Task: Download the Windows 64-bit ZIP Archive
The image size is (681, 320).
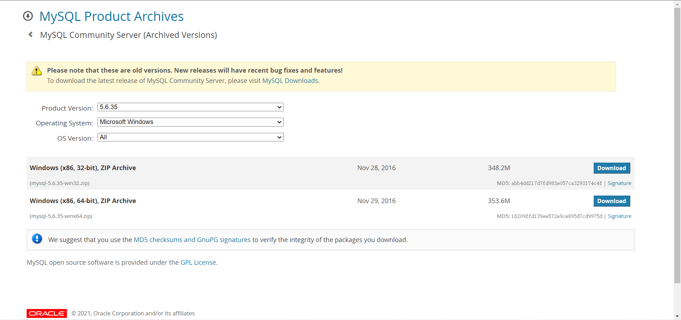Action: tap(612, 201)
